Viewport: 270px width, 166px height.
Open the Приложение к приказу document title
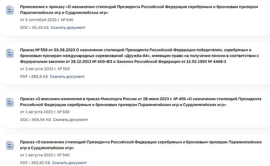pyautogui.click(x=139, y=10)
